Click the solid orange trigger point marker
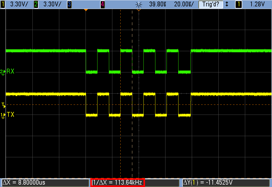This screenshot has width=272, height=187. pyautogui.click(x=86, y=10)
